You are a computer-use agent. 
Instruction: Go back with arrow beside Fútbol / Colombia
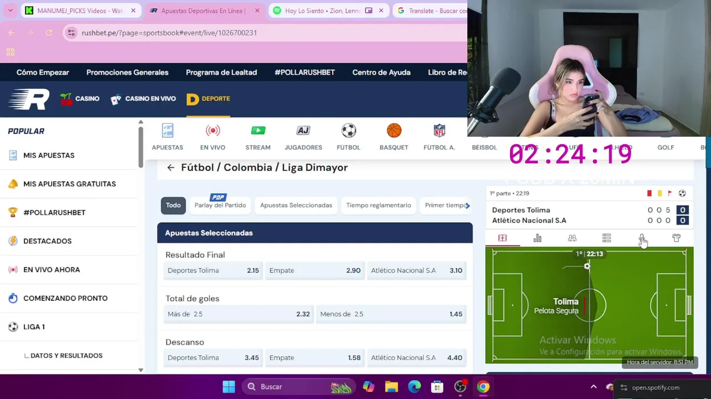(171, 167)
